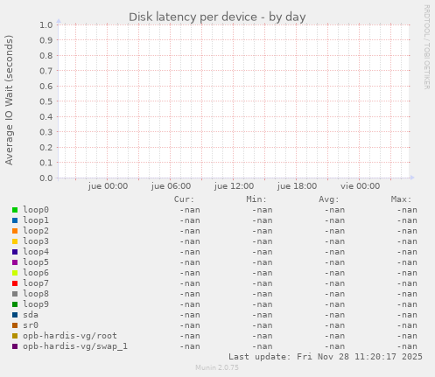Viewport: 435px width, 377px height.
Task: Click the Max: column header
Action: (x=401, y=199)
